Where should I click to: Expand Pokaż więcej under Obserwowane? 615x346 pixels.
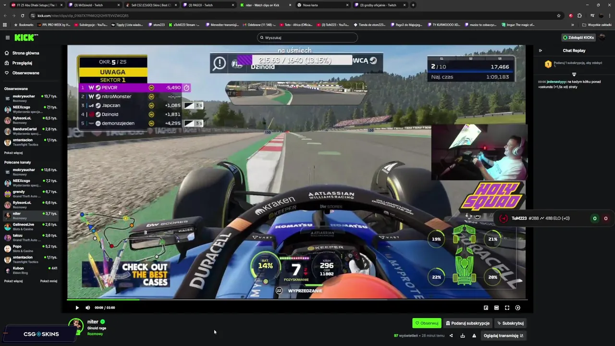[13, 153]
